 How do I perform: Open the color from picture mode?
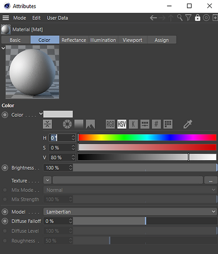[x=90, y=124]
